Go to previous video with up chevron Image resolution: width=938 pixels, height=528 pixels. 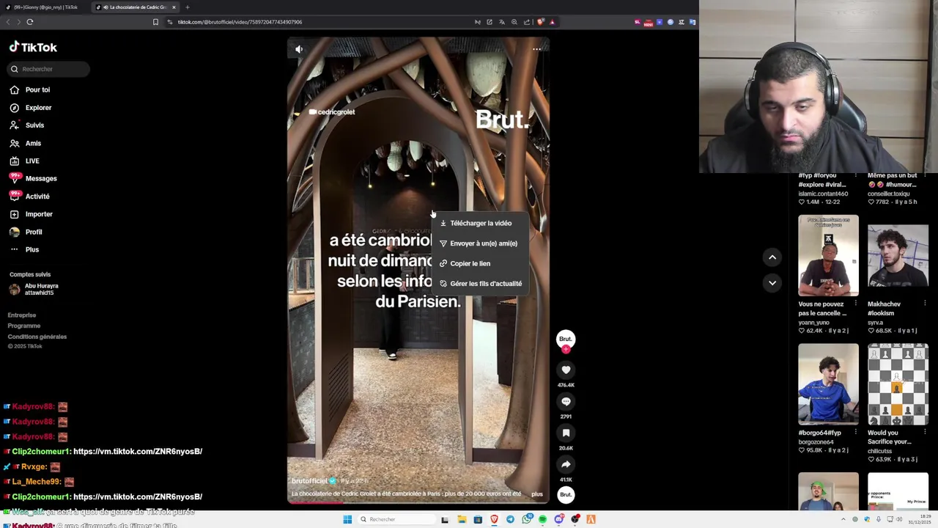tap(772, 257)
